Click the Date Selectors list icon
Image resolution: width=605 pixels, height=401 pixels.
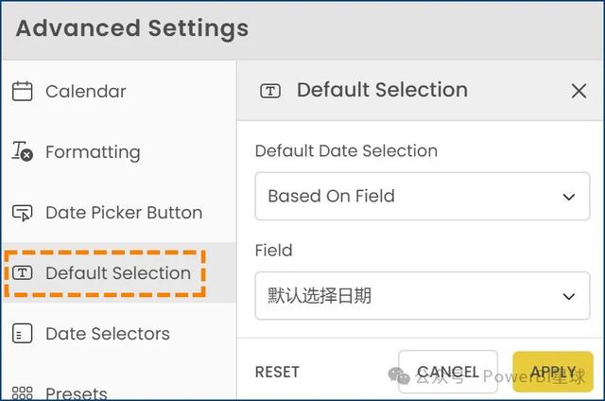click(22, 334)
